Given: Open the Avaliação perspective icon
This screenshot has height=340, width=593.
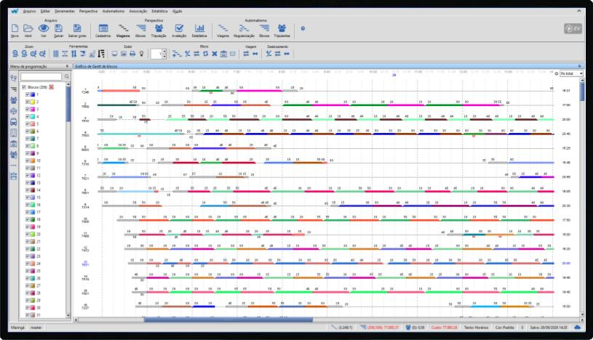Looking at the screenshot, I should click(179, 29).
